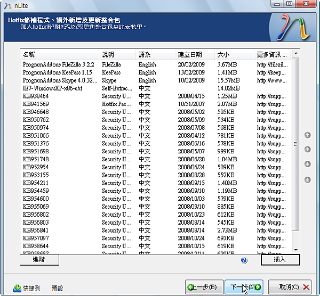Image resolution: width=320 pixels, height=296 pixels.
Task: Move item to top arrow icon
Action: 308,135
